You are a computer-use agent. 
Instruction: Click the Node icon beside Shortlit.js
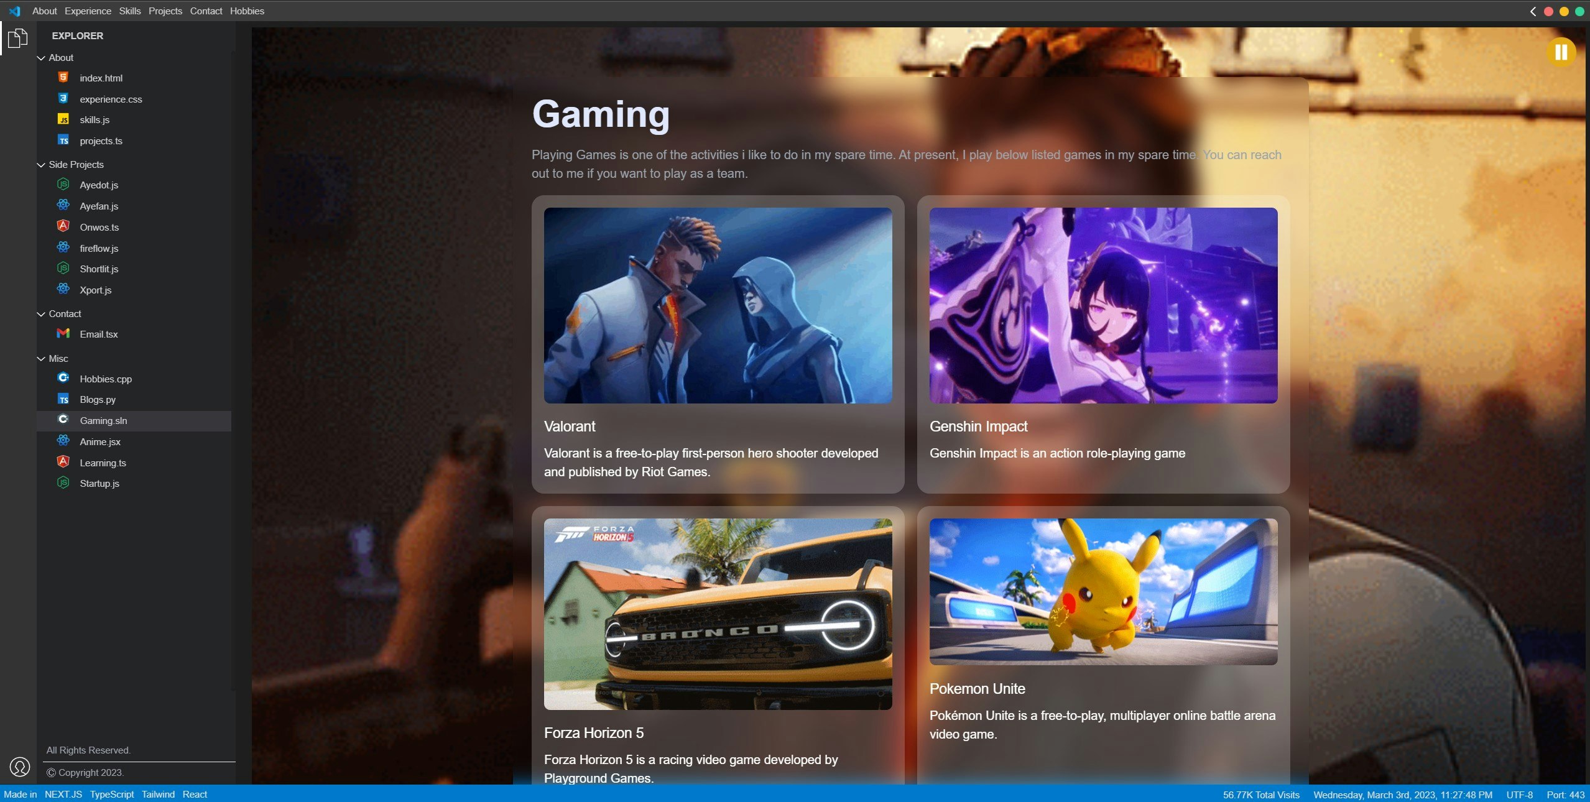tap(63, 268)
